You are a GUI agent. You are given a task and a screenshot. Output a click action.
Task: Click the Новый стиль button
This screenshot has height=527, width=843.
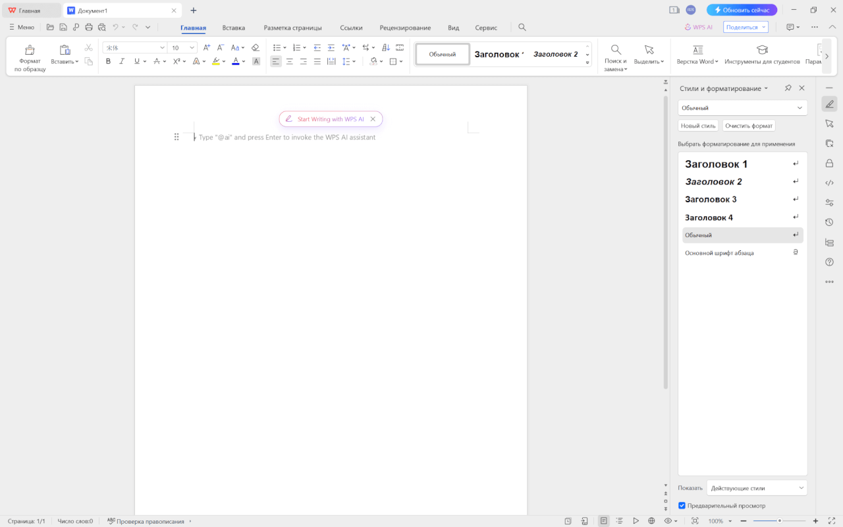(697, 125)
